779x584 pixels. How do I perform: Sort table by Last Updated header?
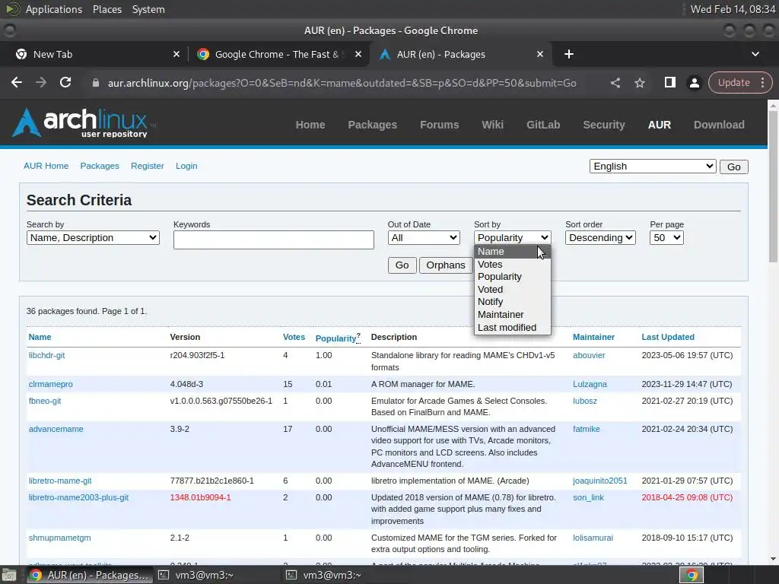tap(668, 337)
